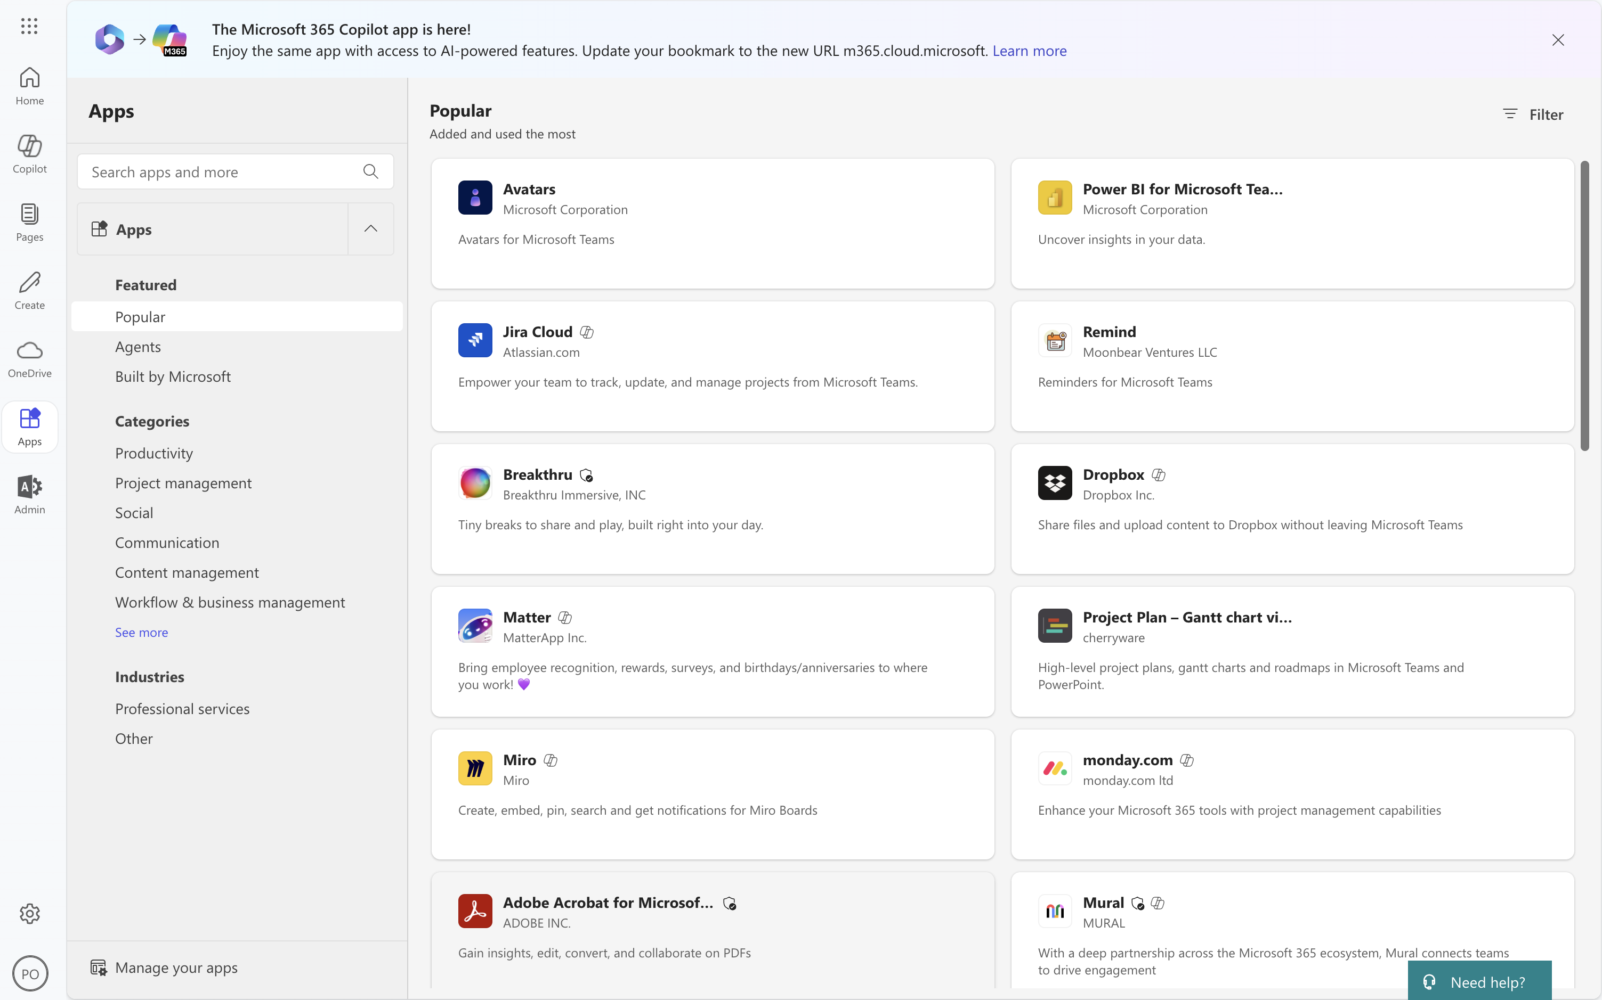Click the monday.com app icon
Viewport: 1602px width, 1000px height.
(x=1055, y=768)
